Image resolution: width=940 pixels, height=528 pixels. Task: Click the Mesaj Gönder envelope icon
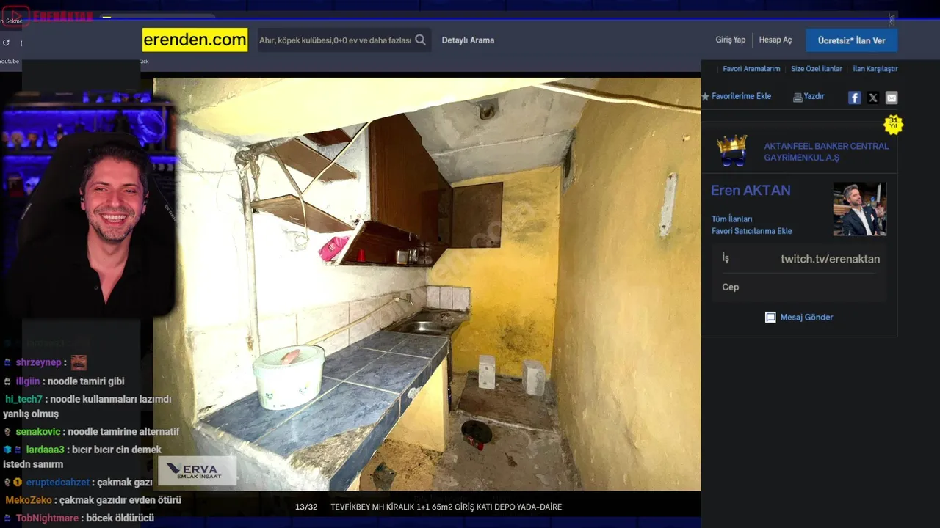pyautogui.click(x=770, y=318)
